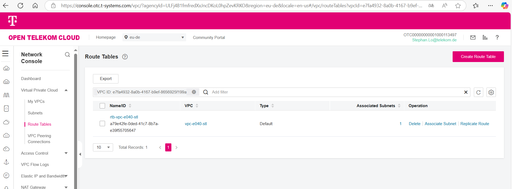Open the table settings gear

491,92
